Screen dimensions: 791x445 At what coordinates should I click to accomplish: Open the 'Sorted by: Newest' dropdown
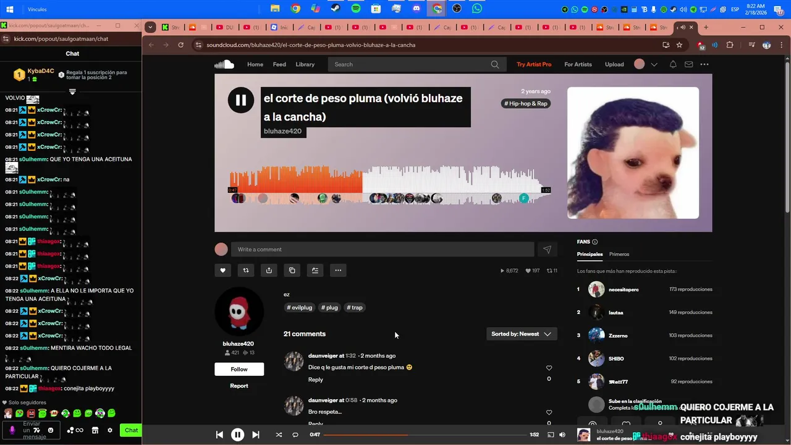coord(522,334)
